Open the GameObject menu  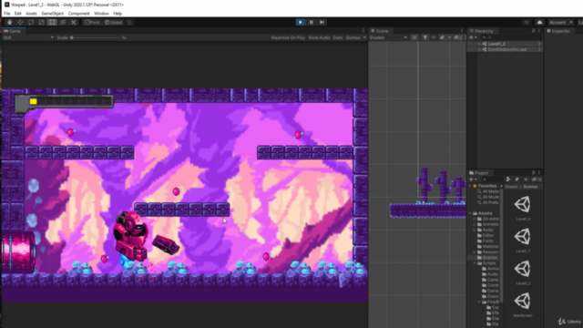[53, 14]
